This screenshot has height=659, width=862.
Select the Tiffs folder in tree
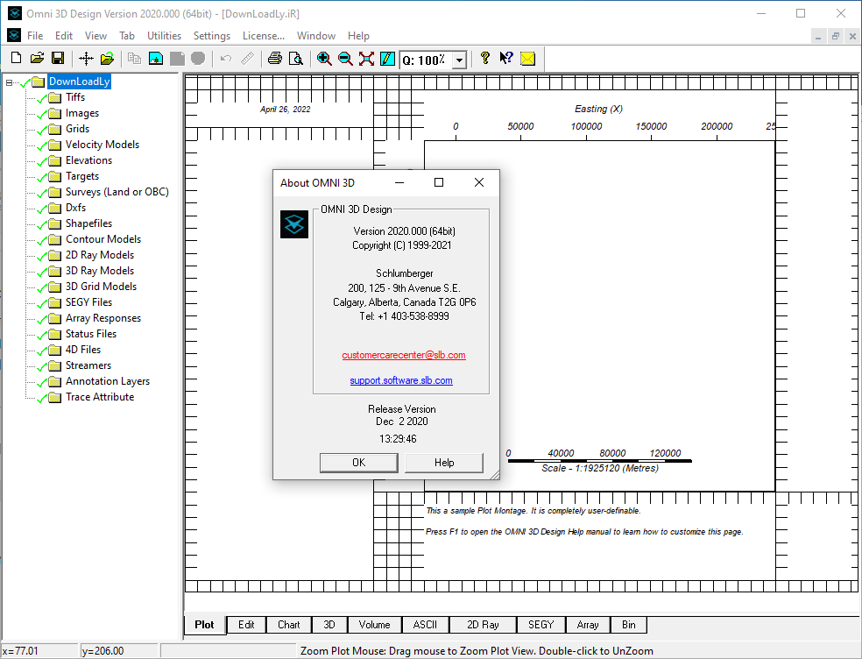tap(75, 97)
